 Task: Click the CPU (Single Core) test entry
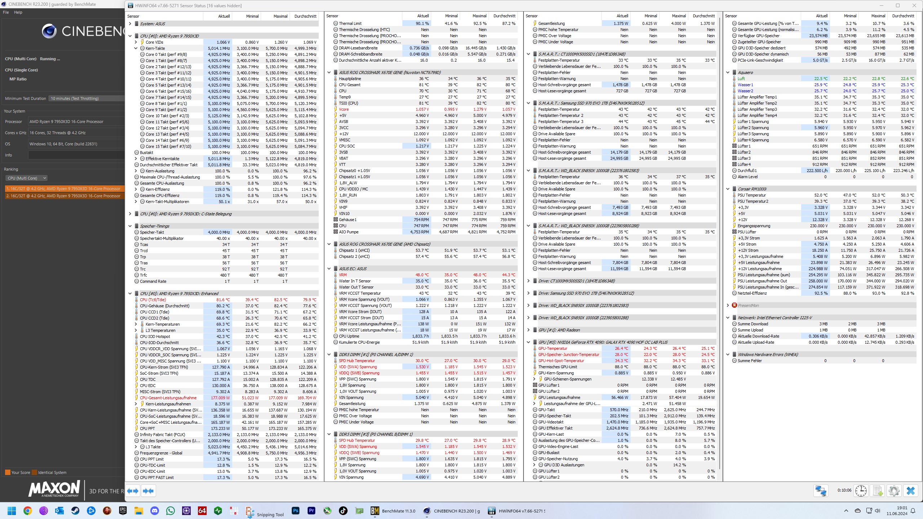pos(22,70)
